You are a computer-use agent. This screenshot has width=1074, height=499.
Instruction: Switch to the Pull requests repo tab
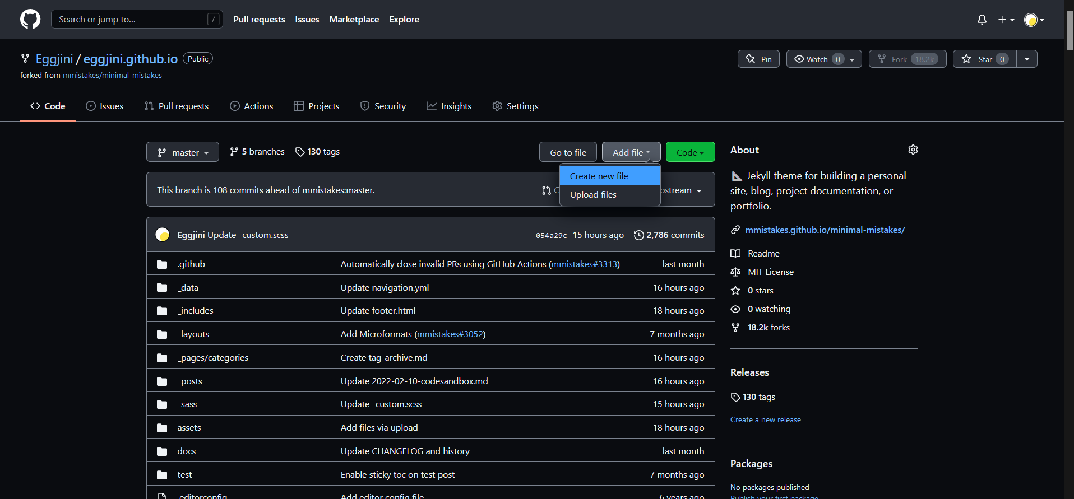tap(177, 106)
